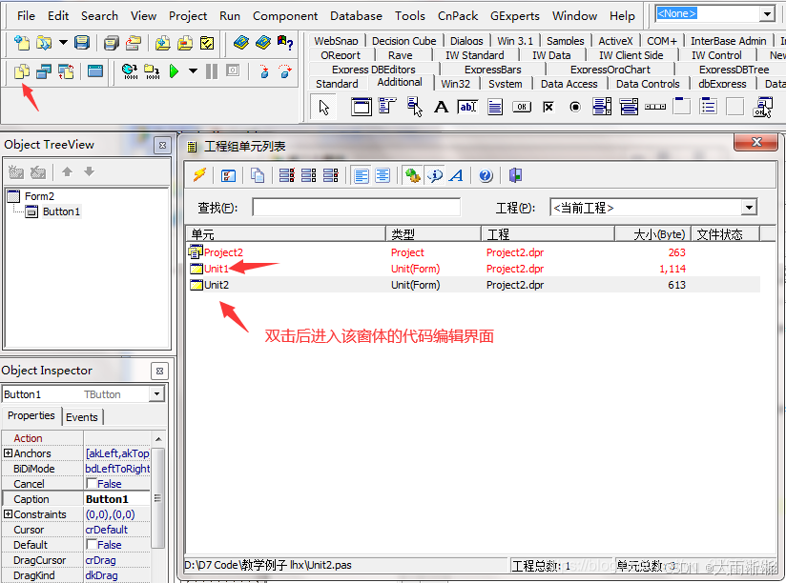Screen dimensions: 786x583
Task: Click the 查找 search input field
Action: point(357,207)
